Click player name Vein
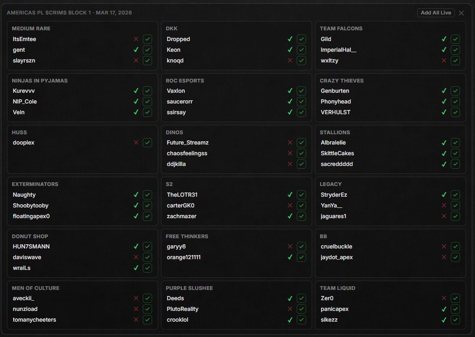Screen dimensions: 475x337 [x=19, y=112]
